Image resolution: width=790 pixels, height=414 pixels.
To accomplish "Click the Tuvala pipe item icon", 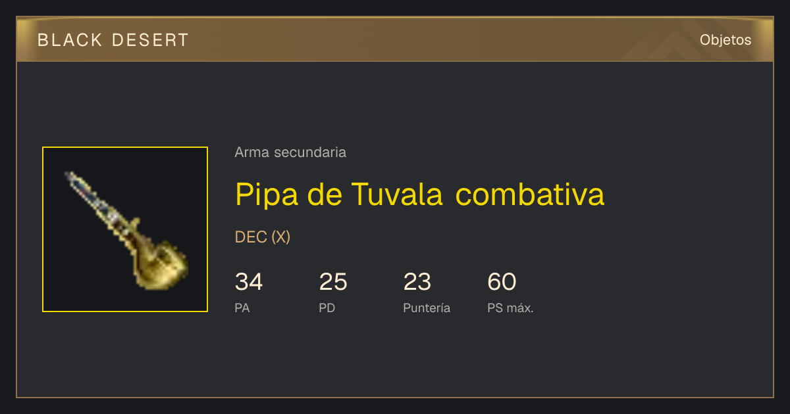I will 125,229.
